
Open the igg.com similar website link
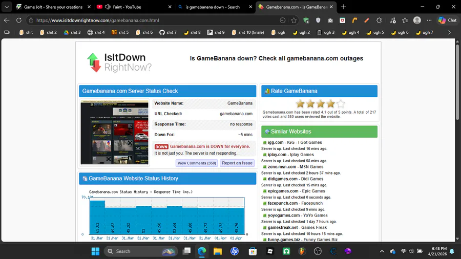pos(276,142)
